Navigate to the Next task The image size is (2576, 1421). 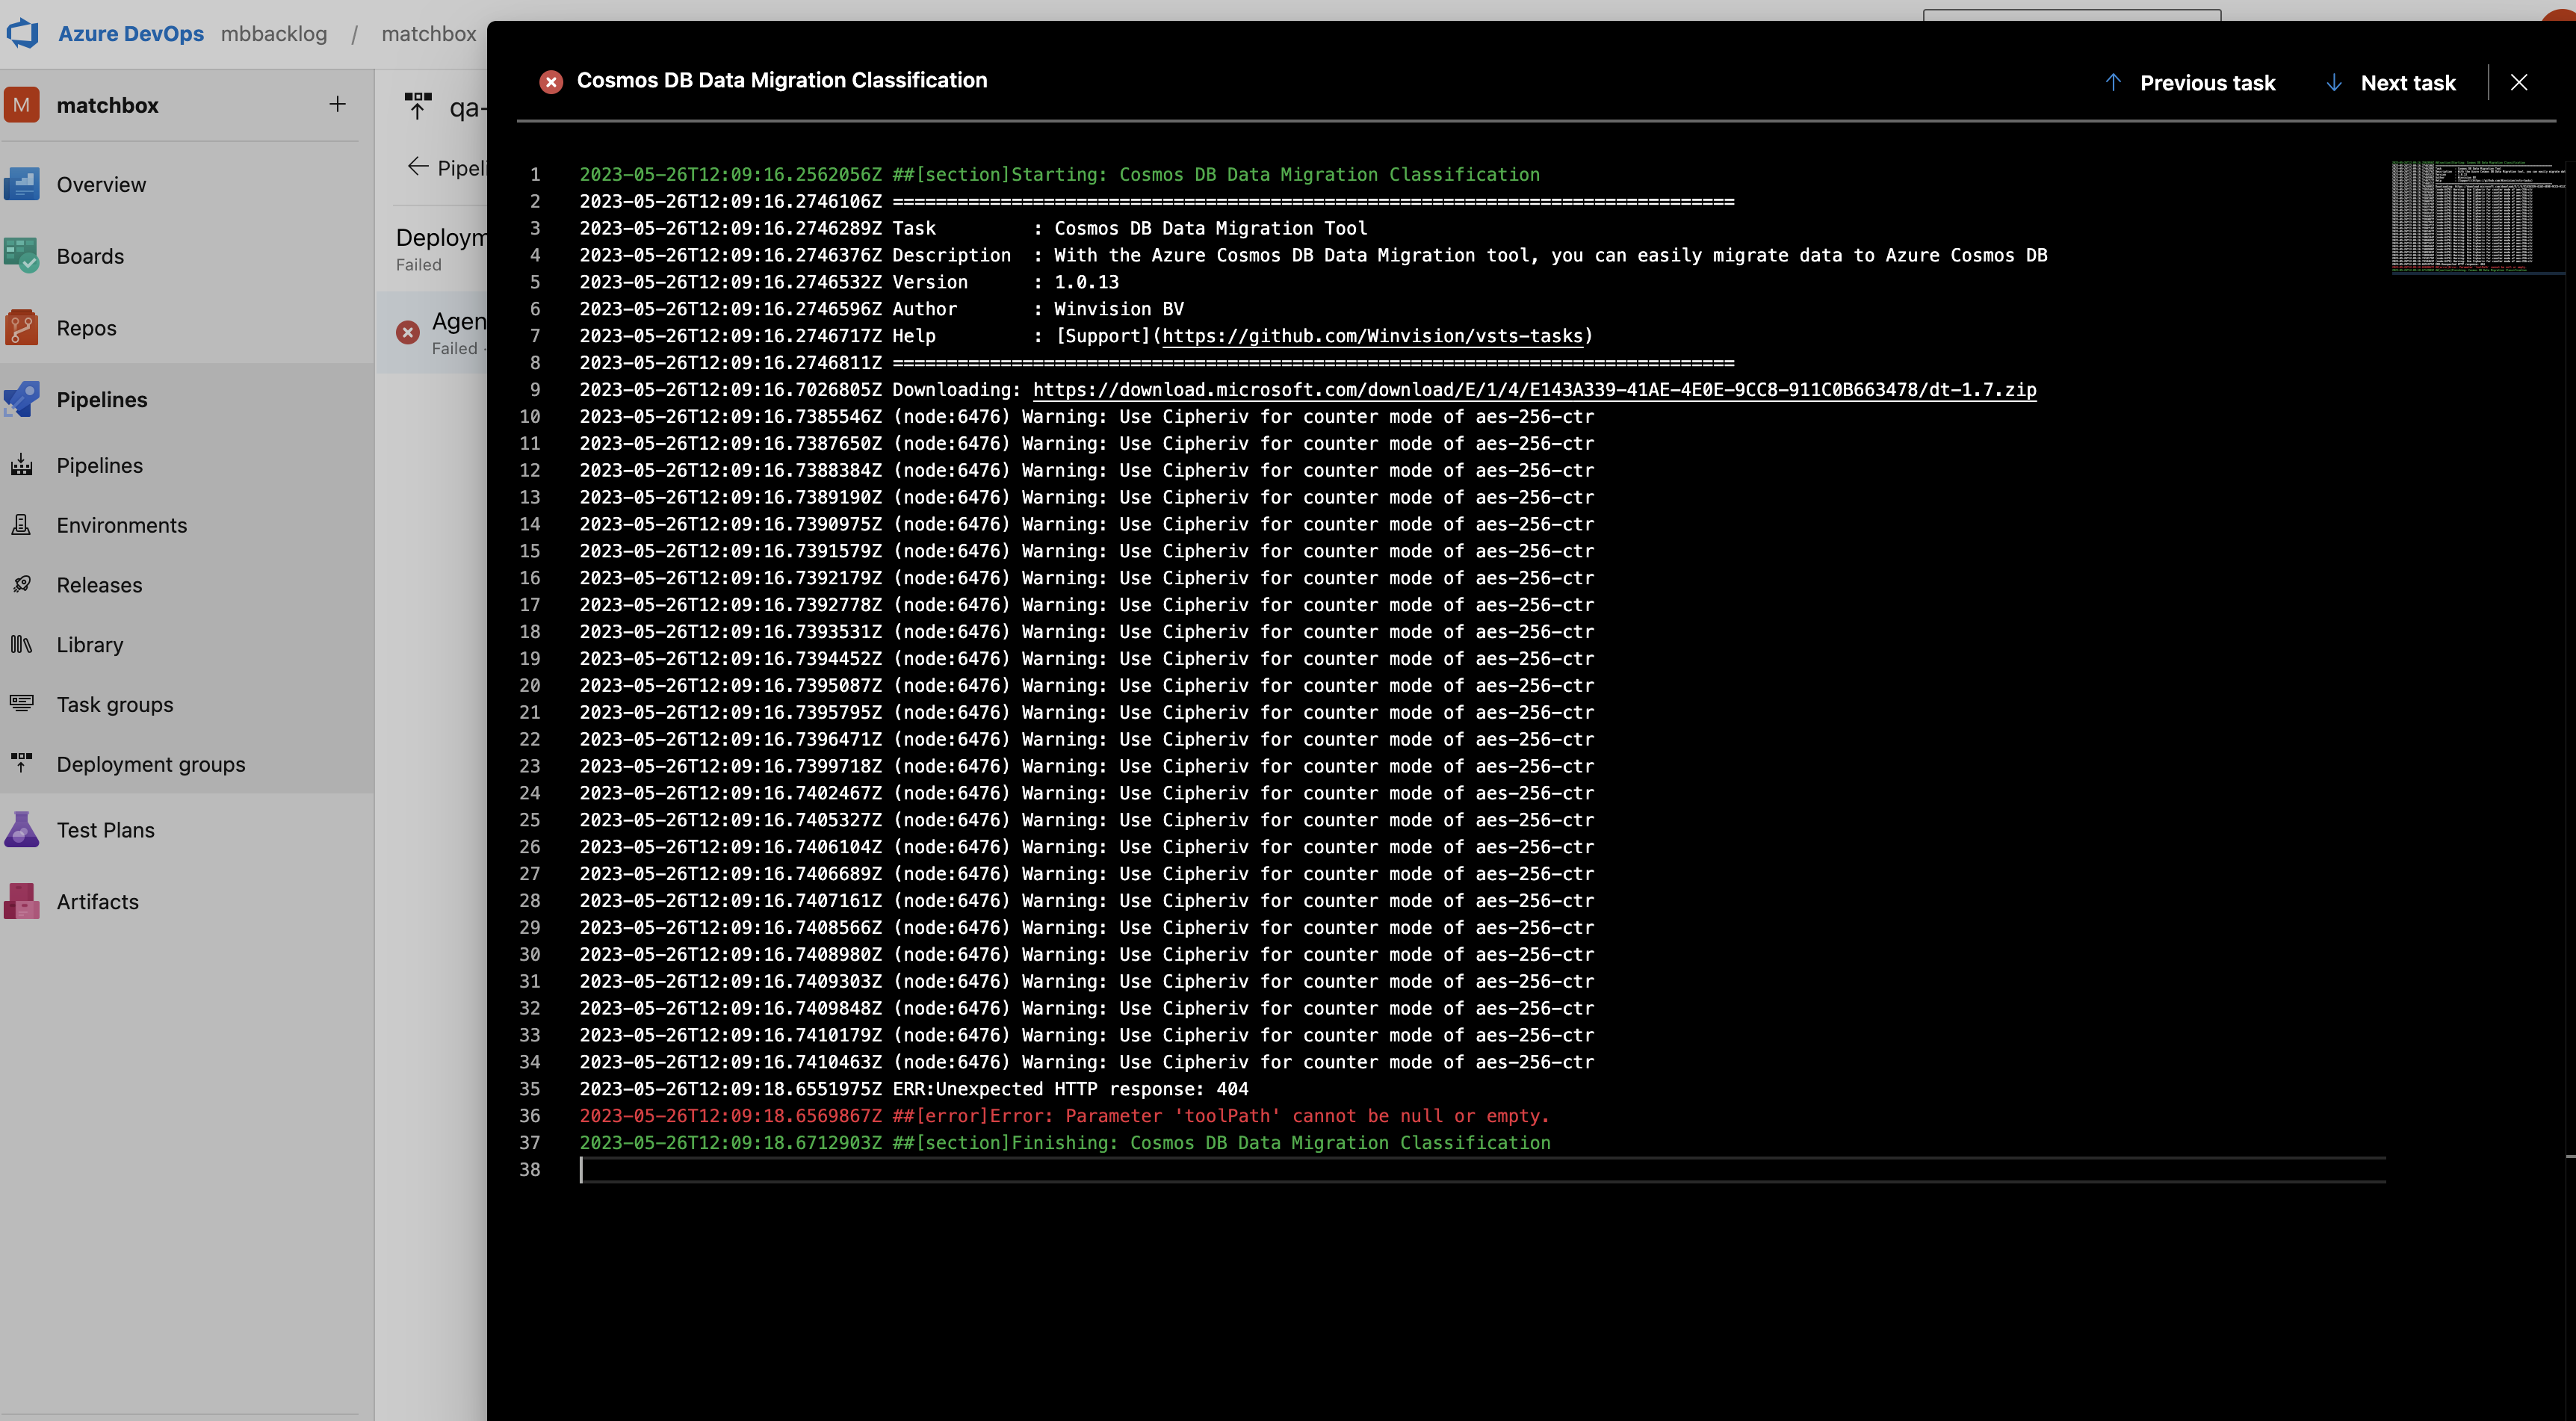point(2390,83)
